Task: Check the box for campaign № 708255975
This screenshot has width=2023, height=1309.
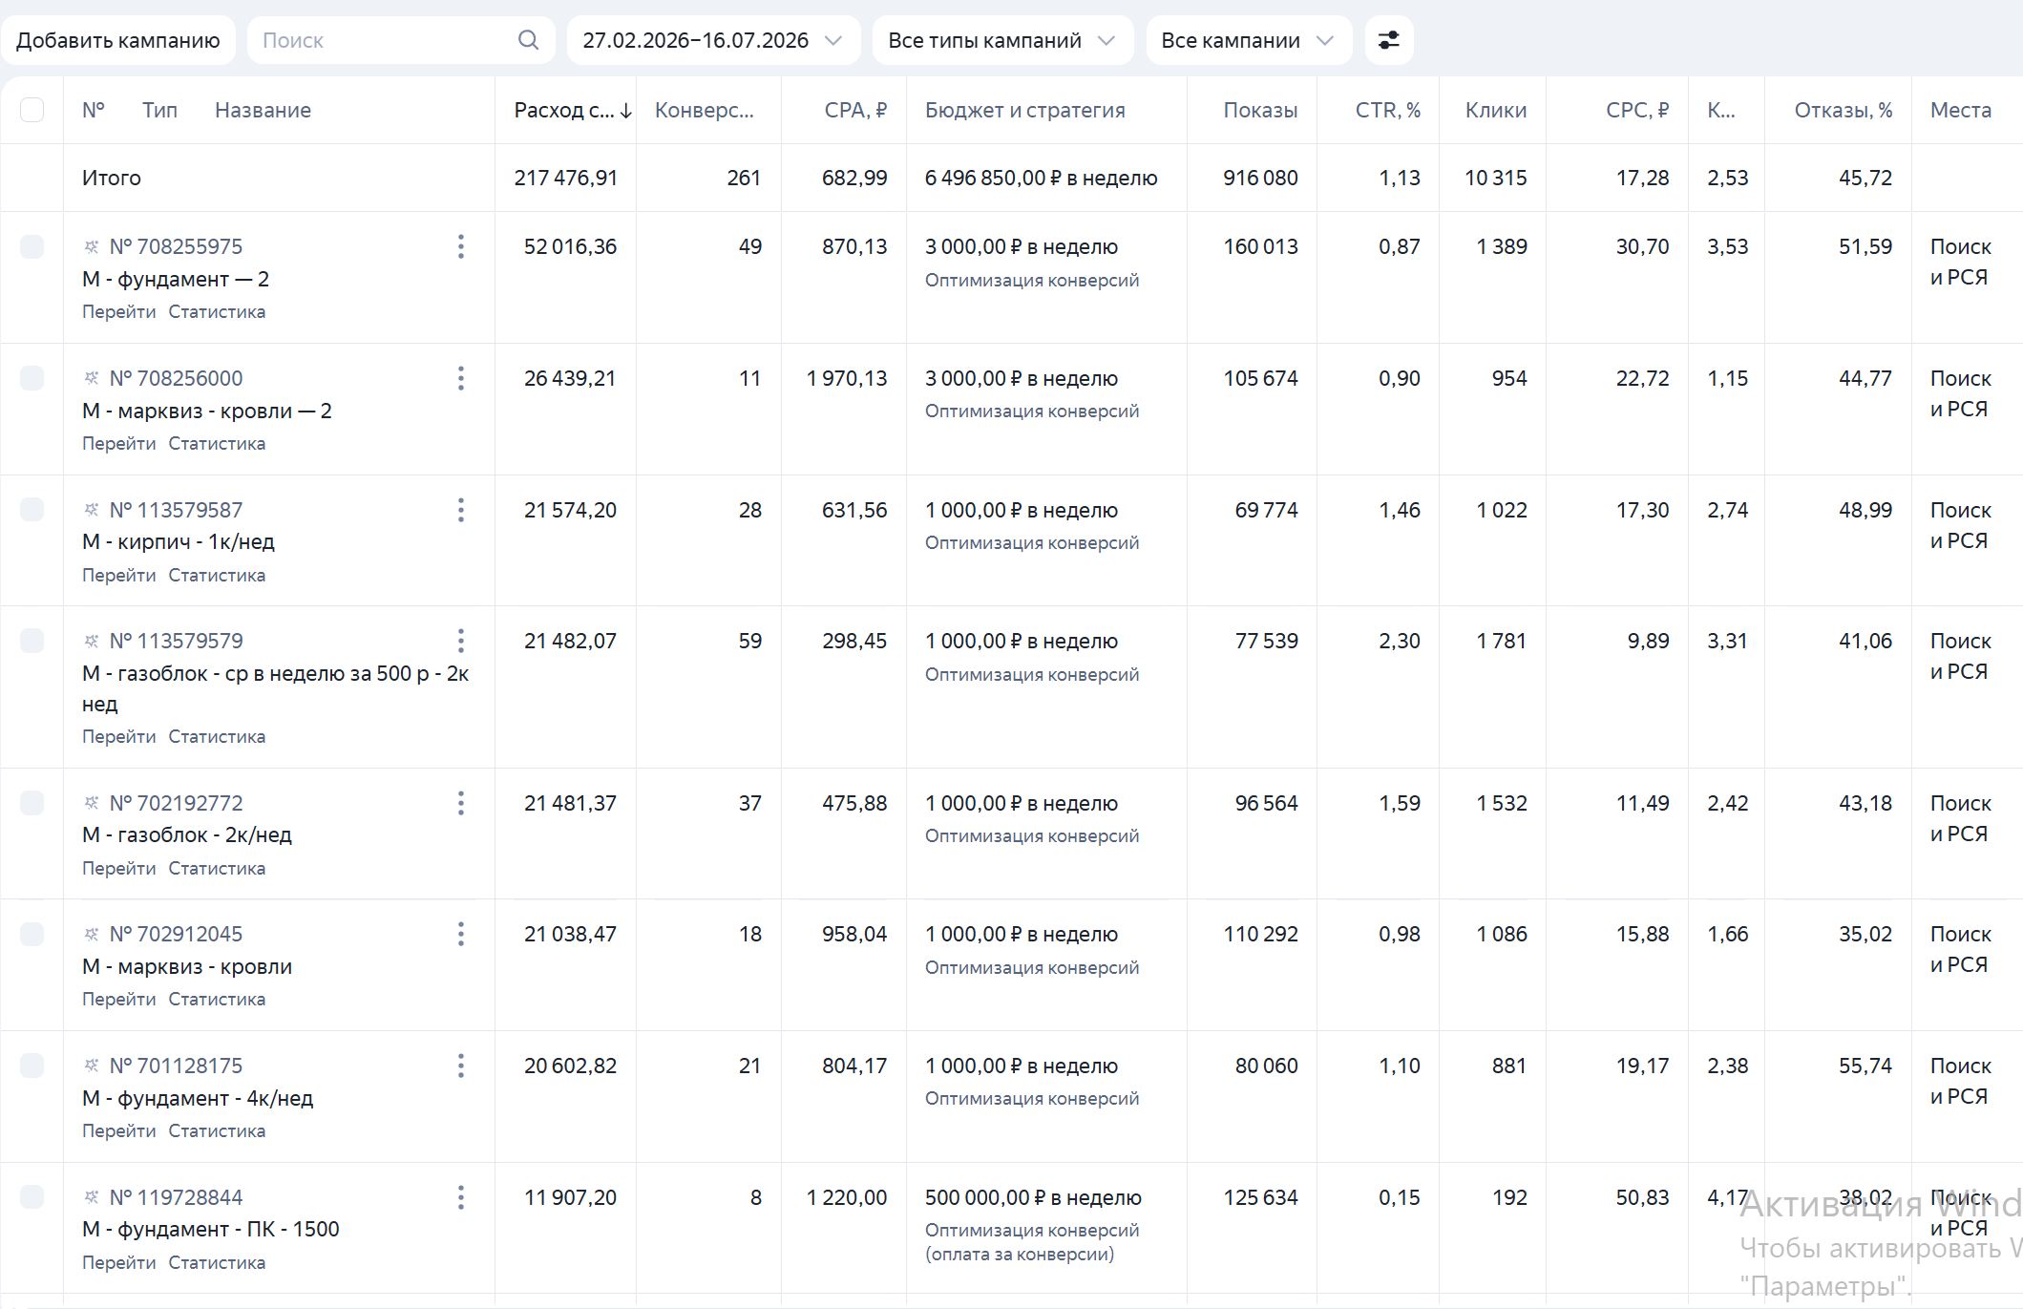Action: 32,246
